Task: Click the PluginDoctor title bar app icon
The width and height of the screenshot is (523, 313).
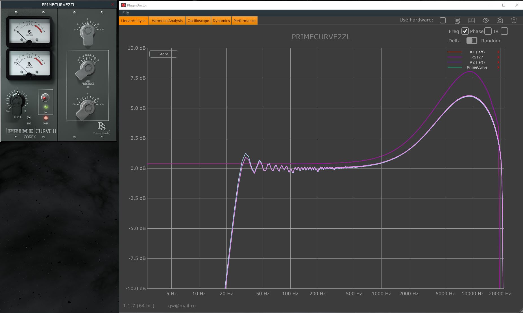Action: tap(123, 5)
